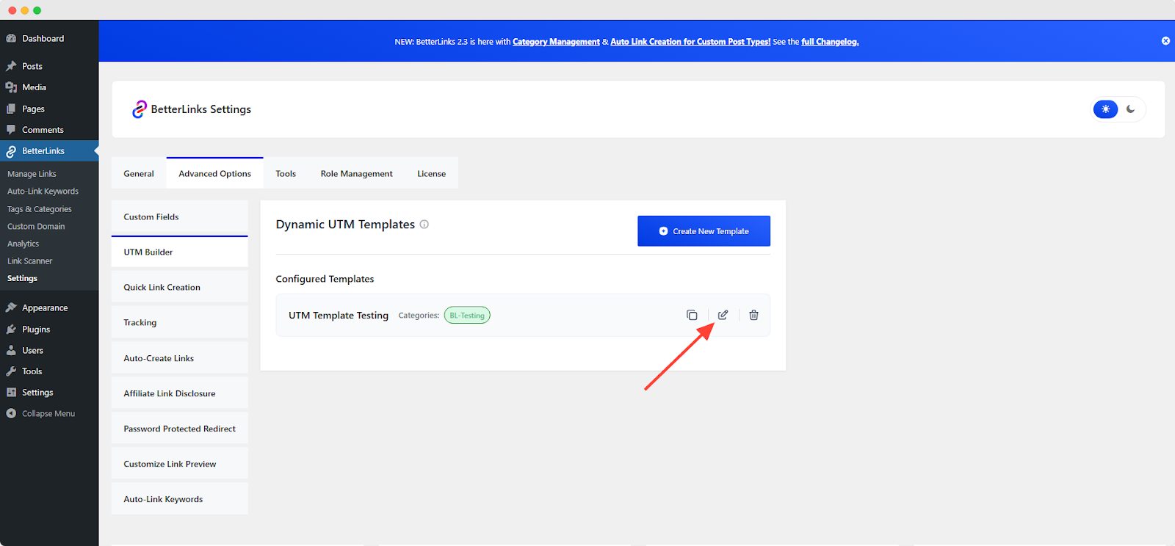Viewport: 1175px width, 546px height.
Task: Switch to dark mode with the moon icon
Action: 1131,109
